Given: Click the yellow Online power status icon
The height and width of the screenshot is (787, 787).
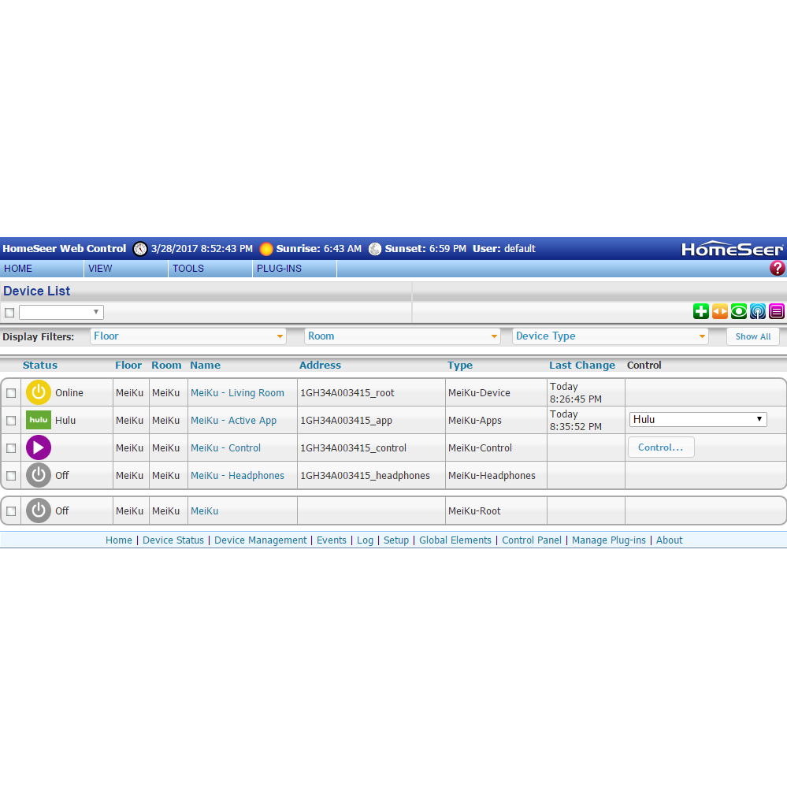Looking at the screenshot, I should point(38,392).
